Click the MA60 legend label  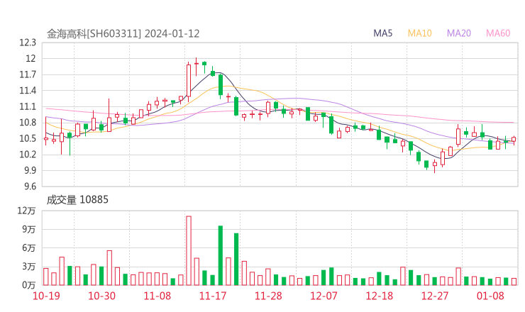point(498,33)
